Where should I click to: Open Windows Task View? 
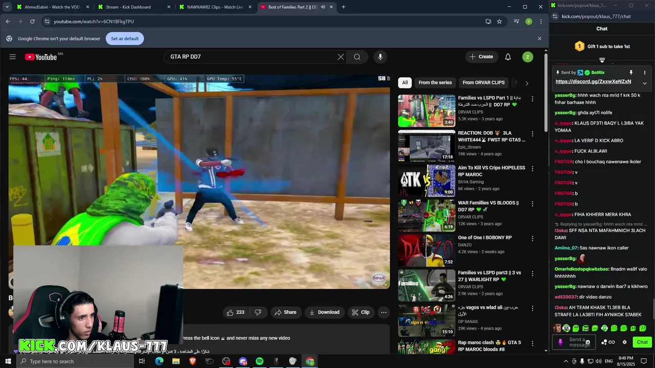click(x=142, y=361)
